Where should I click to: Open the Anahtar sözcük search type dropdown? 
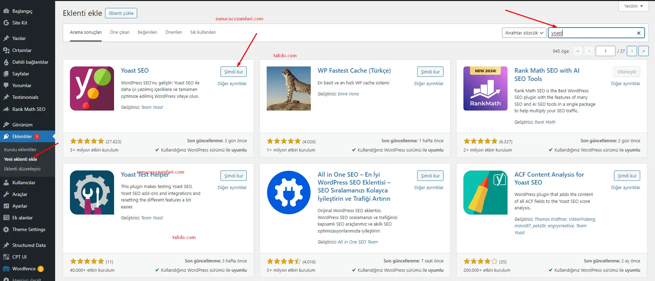tap(524, 33)
